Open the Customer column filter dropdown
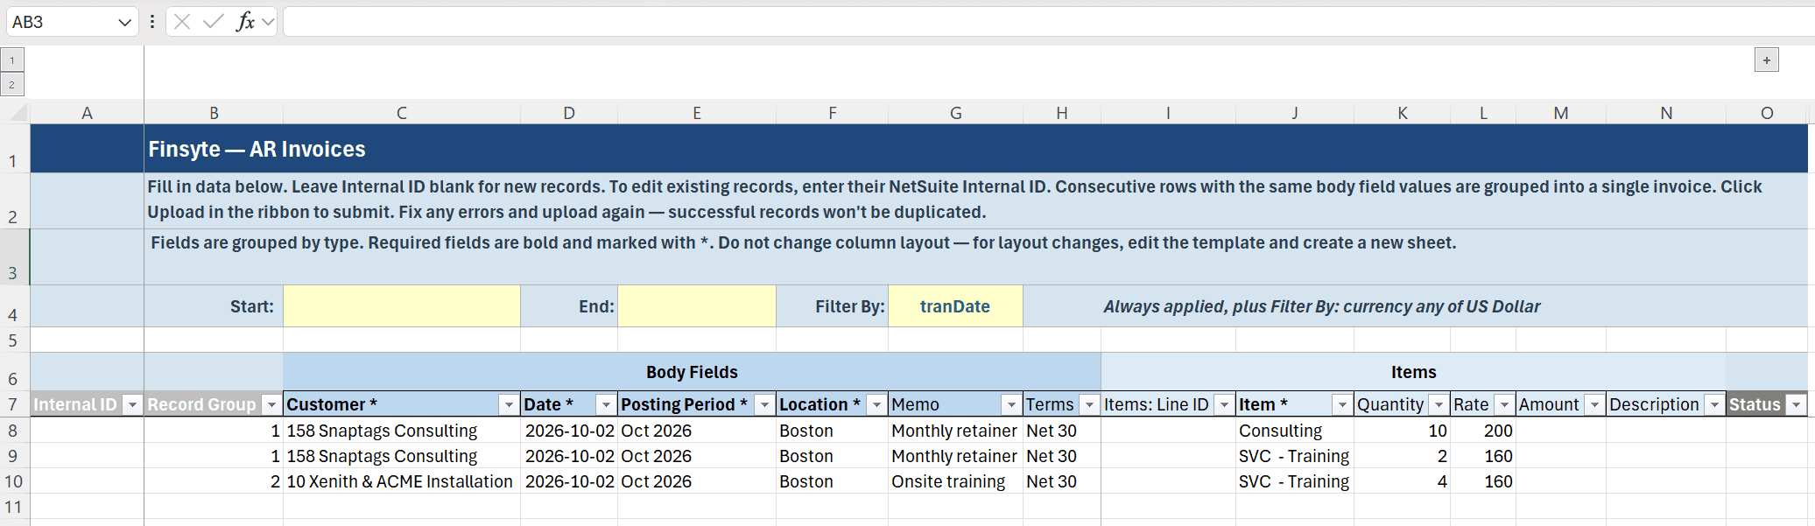Screen dimensions: 1815x526 click(509, 404)
